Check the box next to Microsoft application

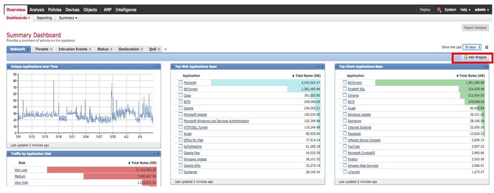point(180,83)
